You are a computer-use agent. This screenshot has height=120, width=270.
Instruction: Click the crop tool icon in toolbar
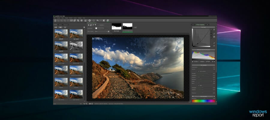point(78,21)
